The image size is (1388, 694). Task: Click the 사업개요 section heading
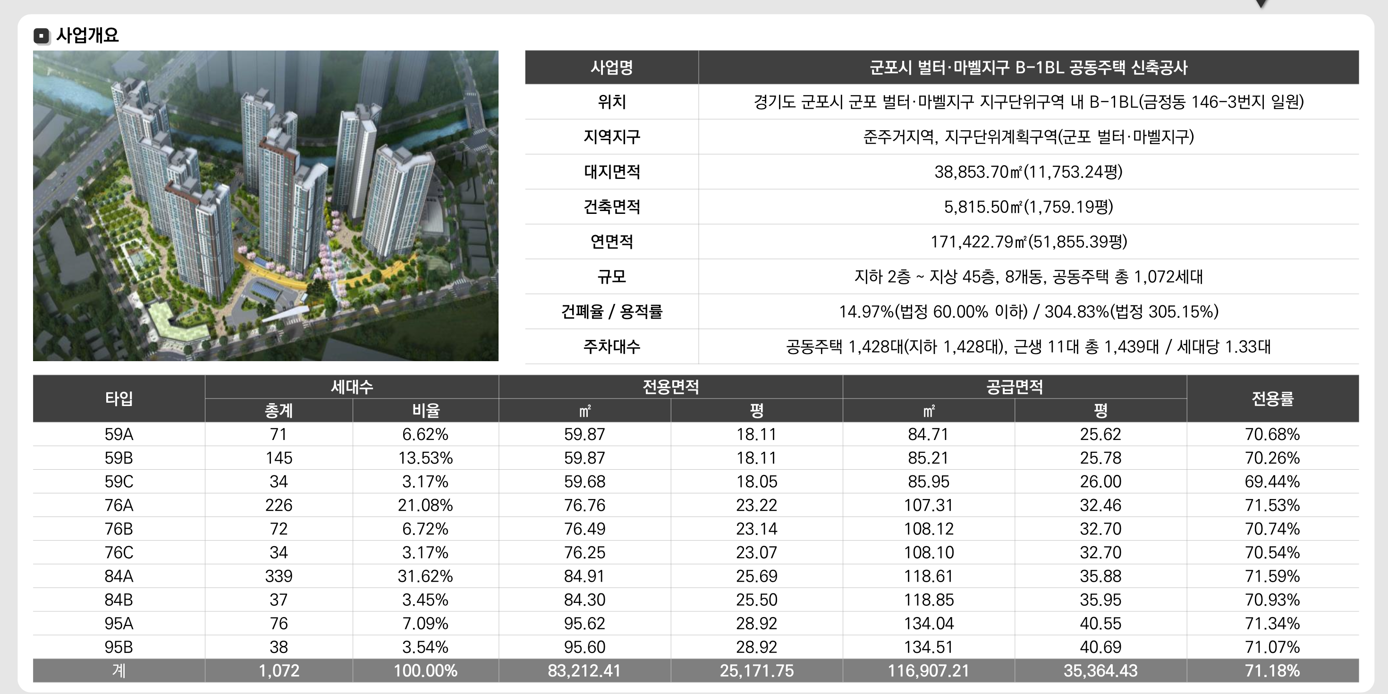[x=87, y=35]
